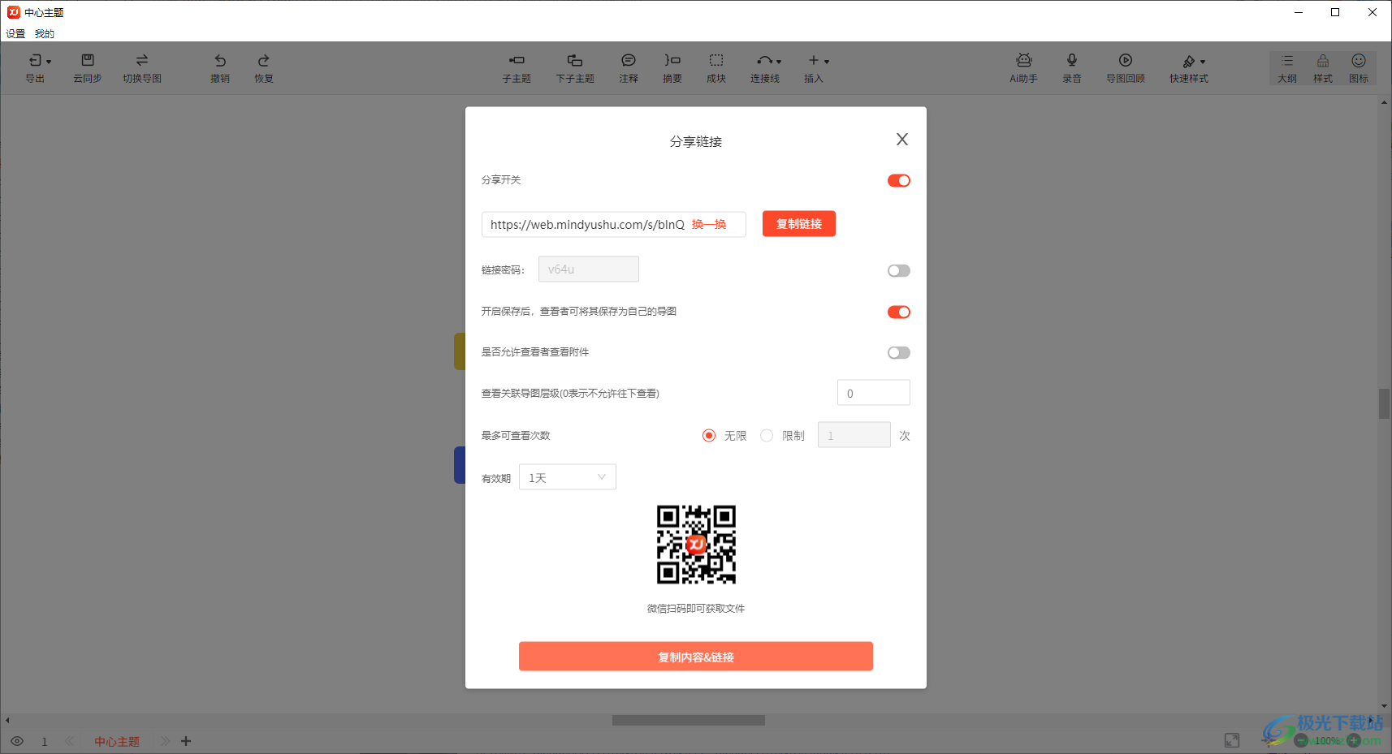Turn off the share switch (分享开关)
Viewport: 1392px width, 754px height.
(898, 180)
